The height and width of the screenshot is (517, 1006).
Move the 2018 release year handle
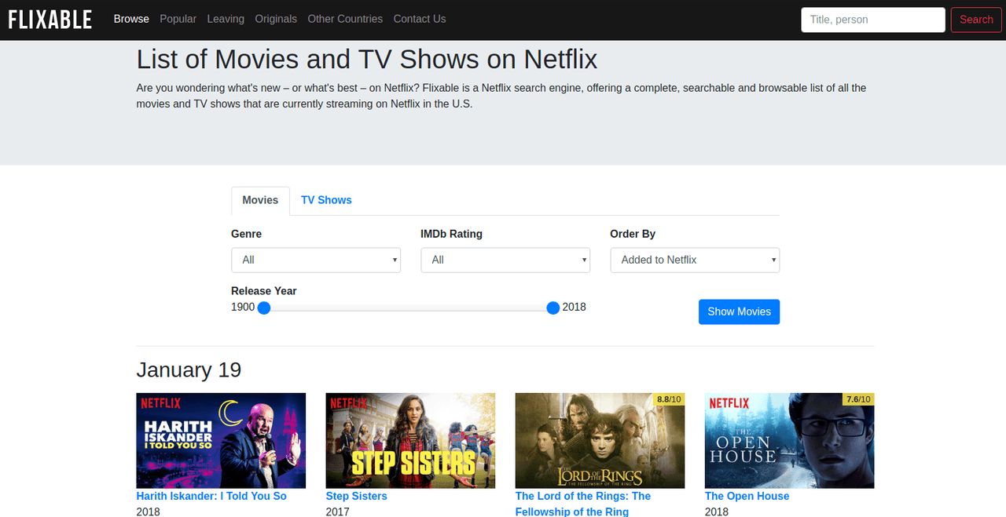pos(553,308)
